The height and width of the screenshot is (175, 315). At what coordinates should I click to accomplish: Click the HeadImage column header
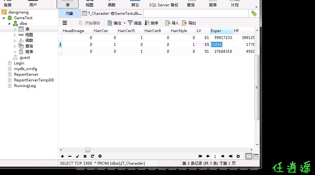coord(78,31)
